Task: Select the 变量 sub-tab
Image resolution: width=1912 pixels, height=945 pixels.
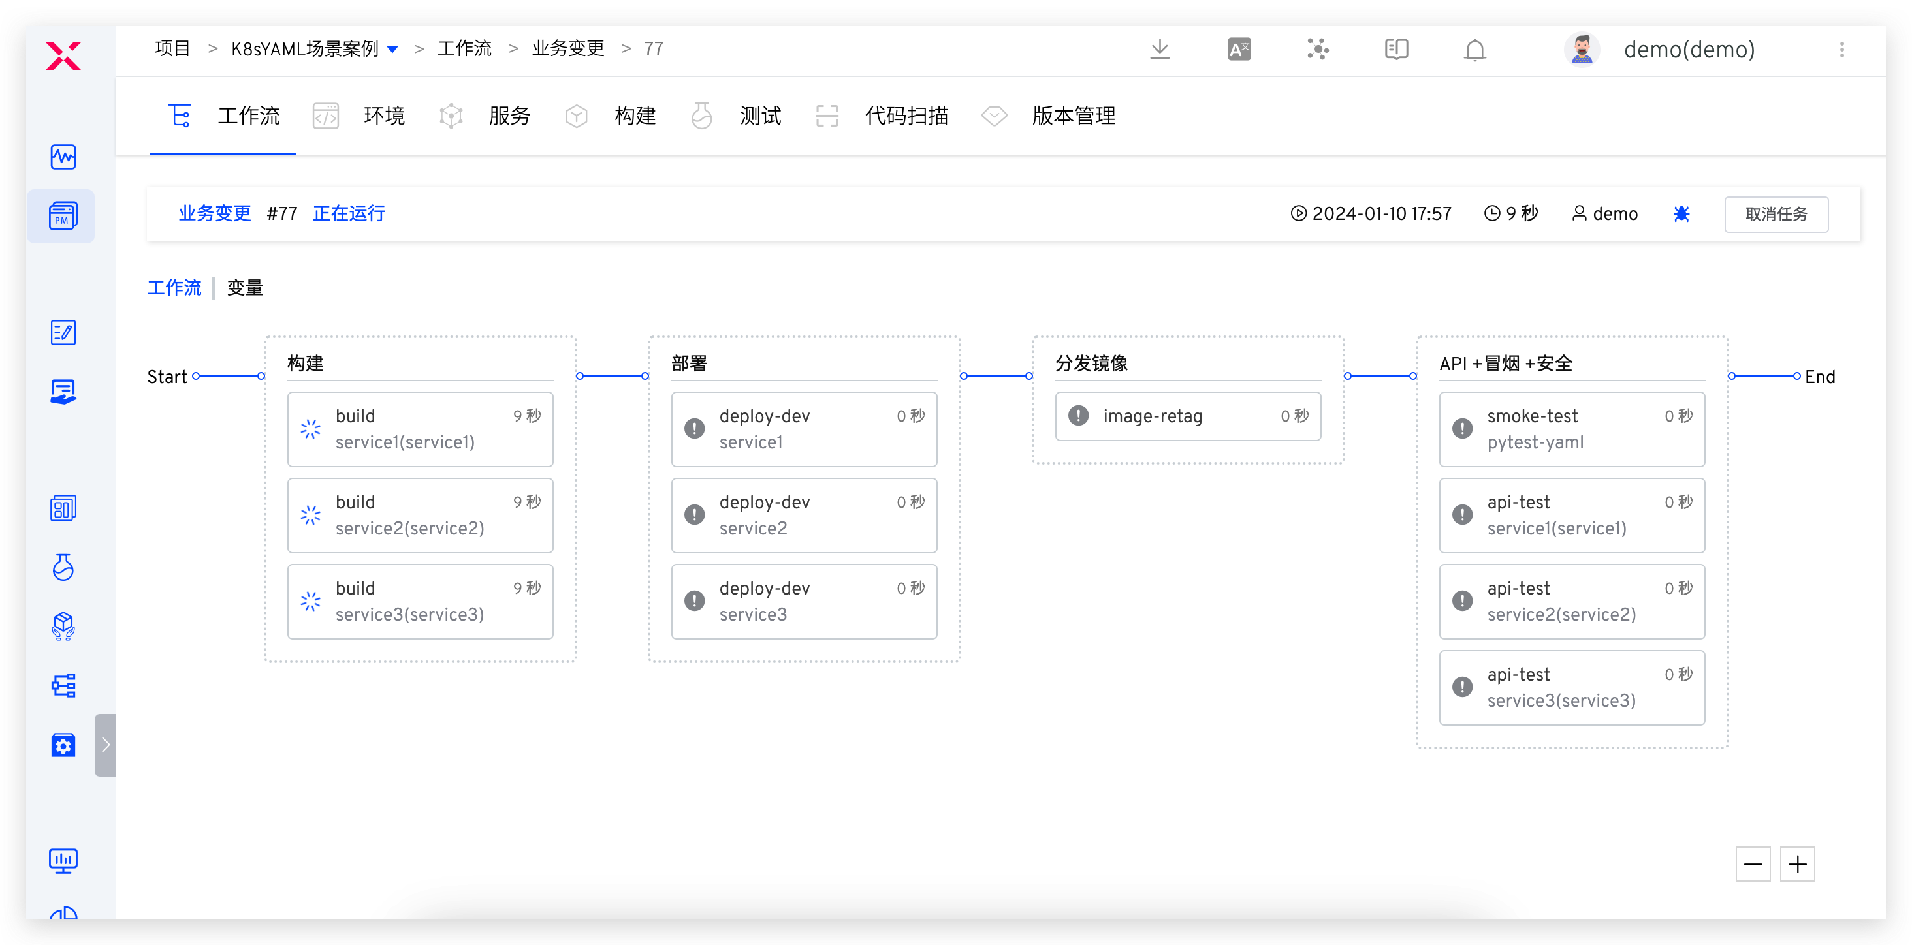Action: (245, 287)
